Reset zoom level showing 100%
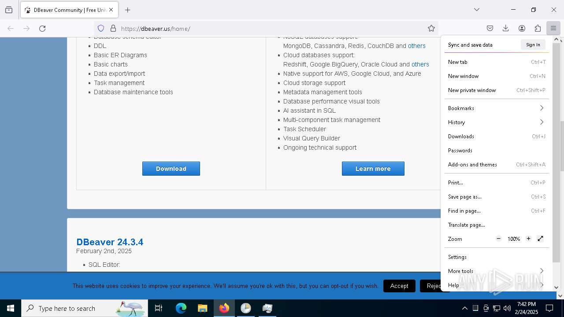Screen dimensions: 564x317 coord(513,239)
